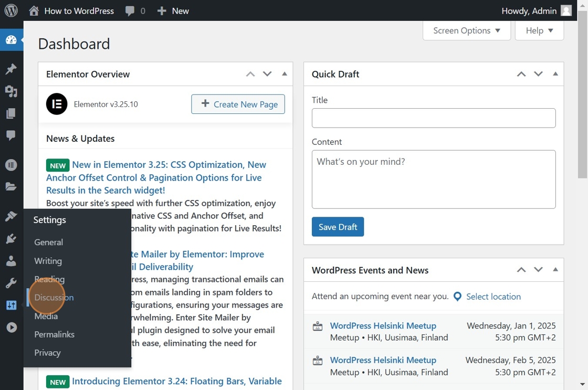Open the Media icon in sidebar
Screen dimensions: 588x390
click(11, 91)
